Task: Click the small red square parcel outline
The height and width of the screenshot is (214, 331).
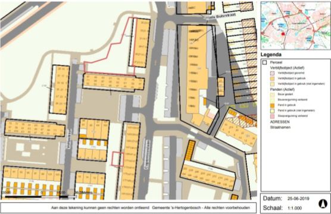Action: [x=118, y=159]
